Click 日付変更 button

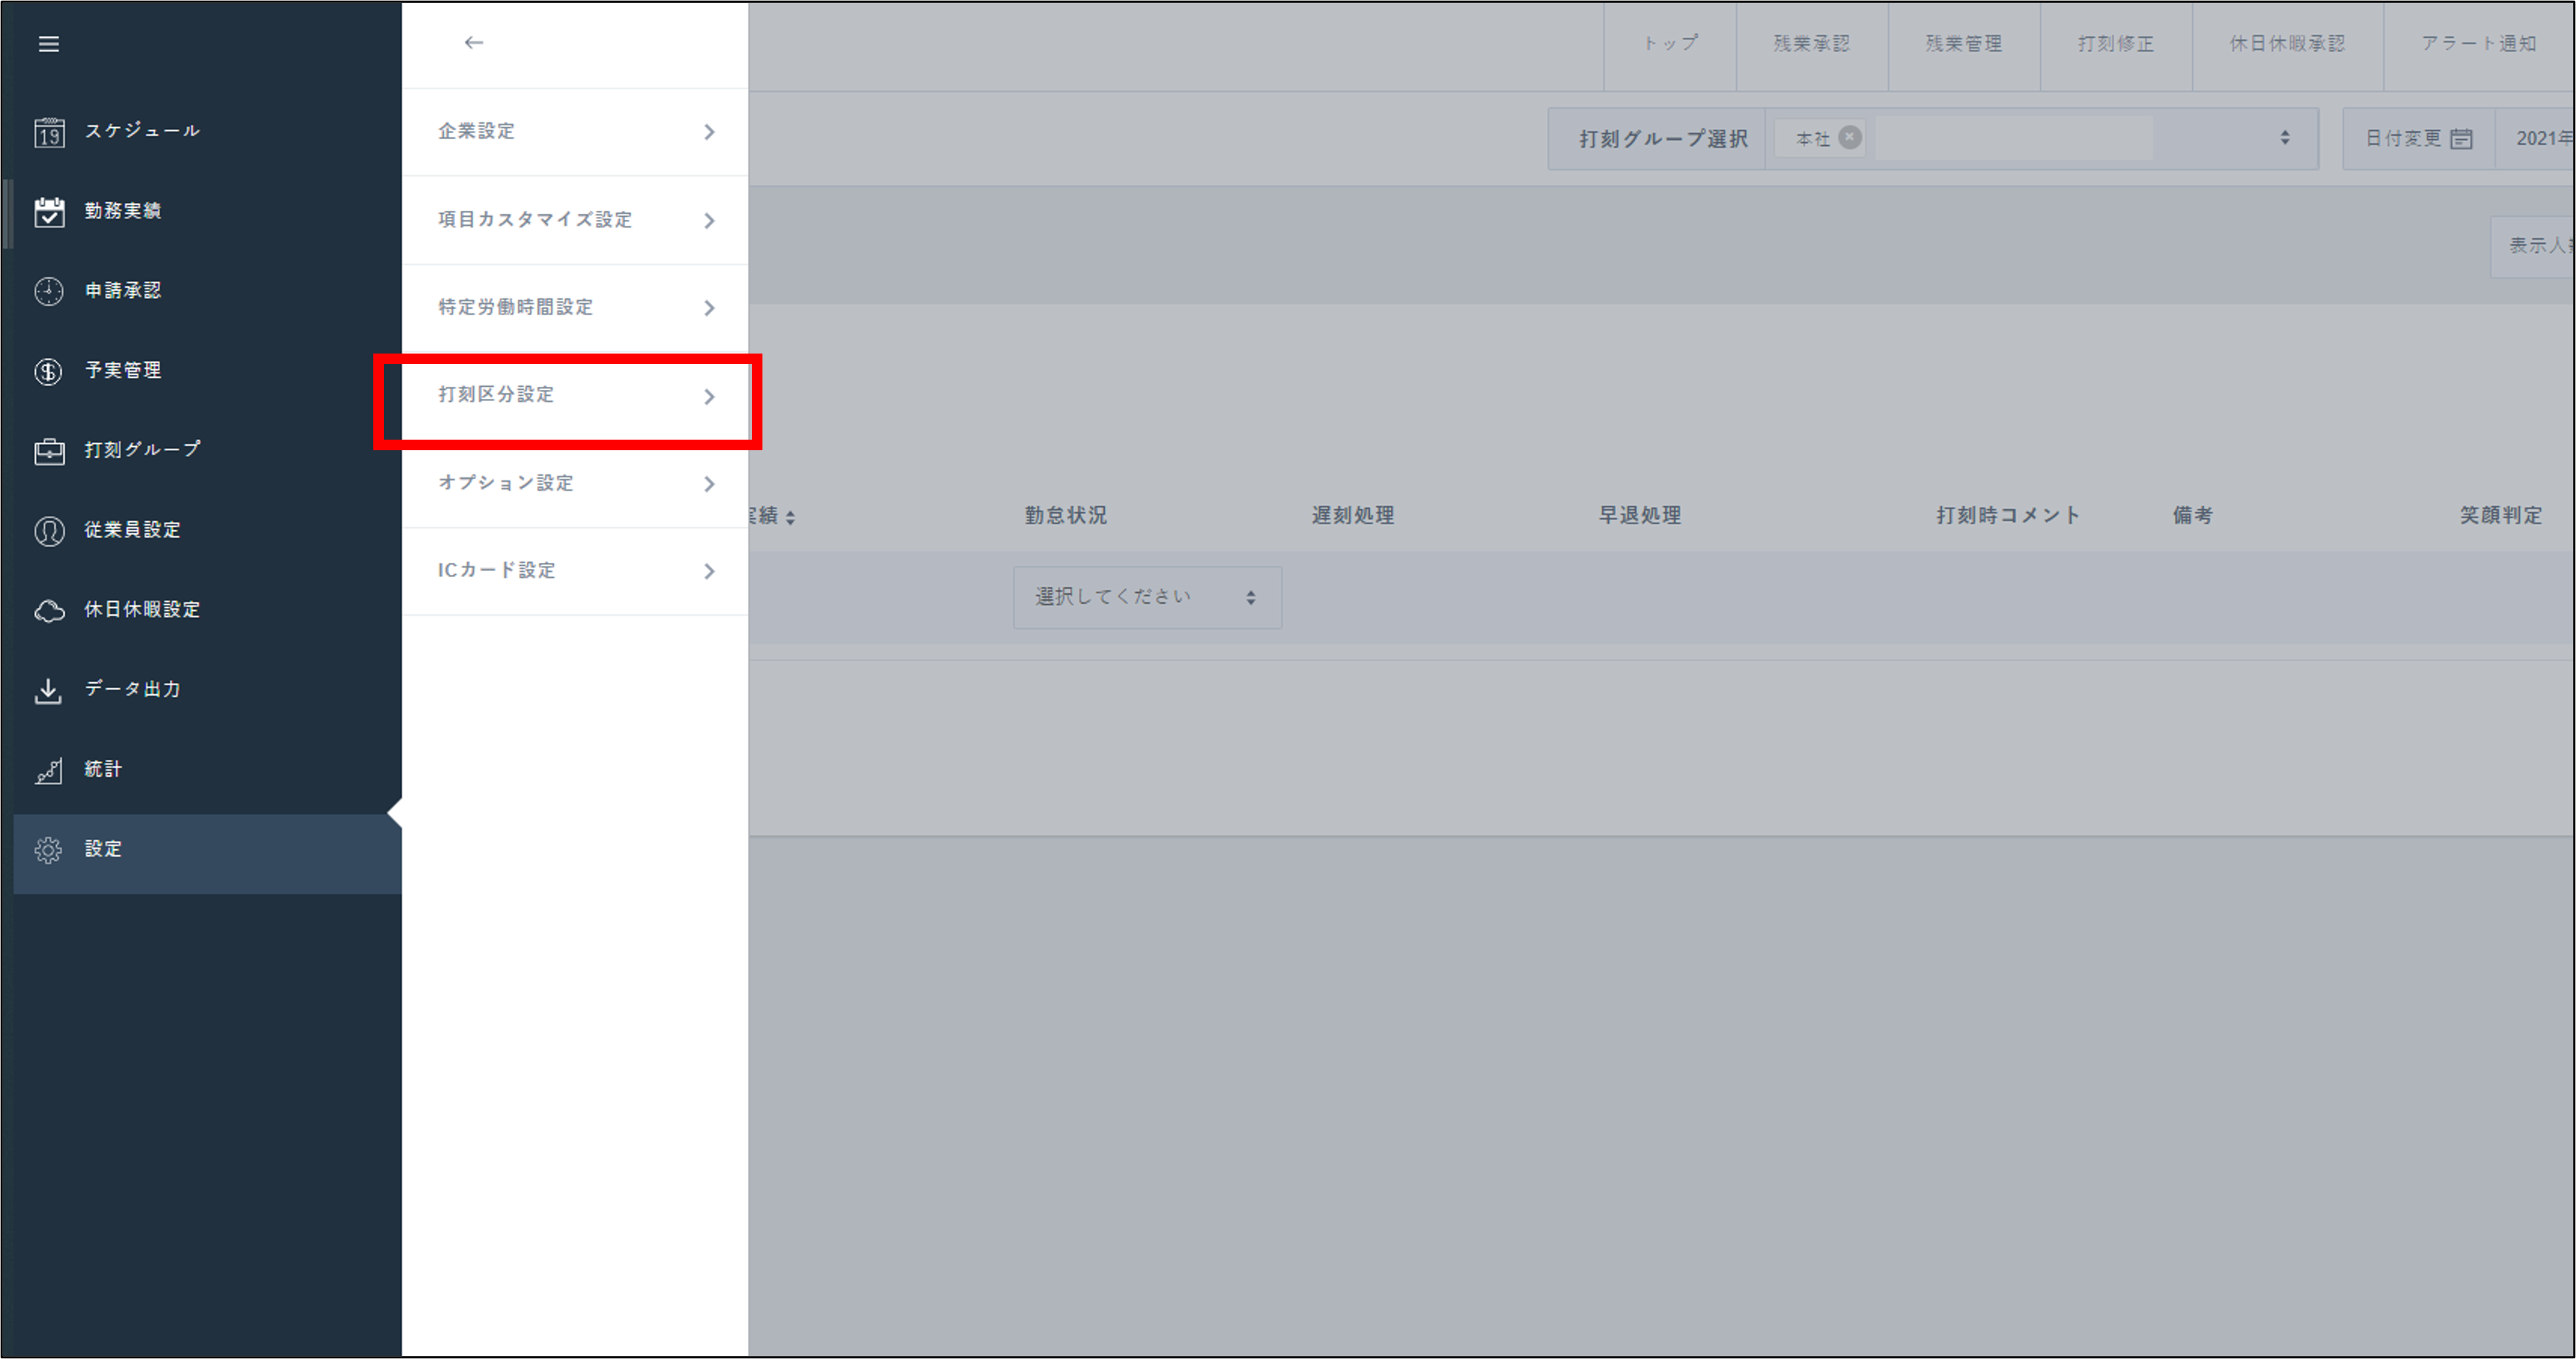pos(2417,138)
